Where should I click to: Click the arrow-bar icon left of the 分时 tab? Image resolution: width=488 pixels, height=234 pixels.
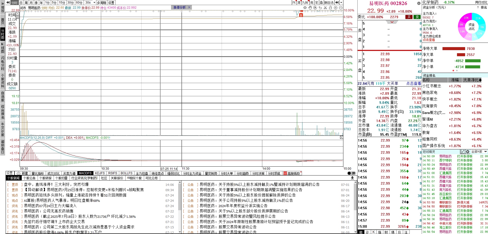point(8,3)
